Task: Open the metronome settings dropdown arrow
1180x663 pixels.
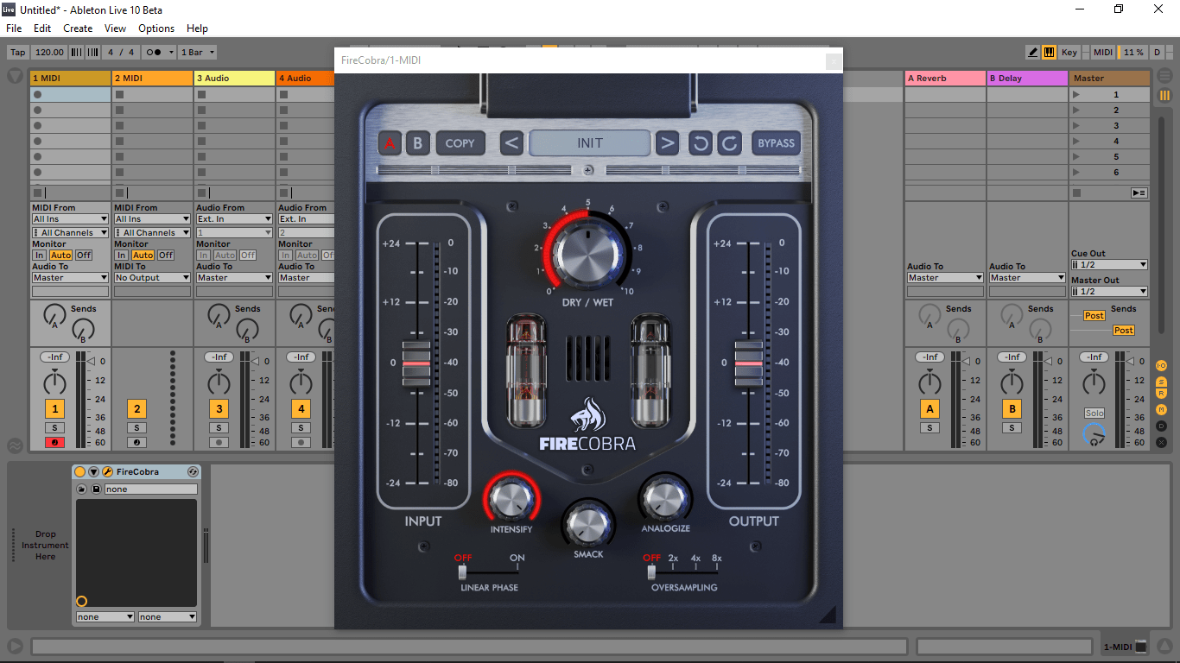Action: 171,53
